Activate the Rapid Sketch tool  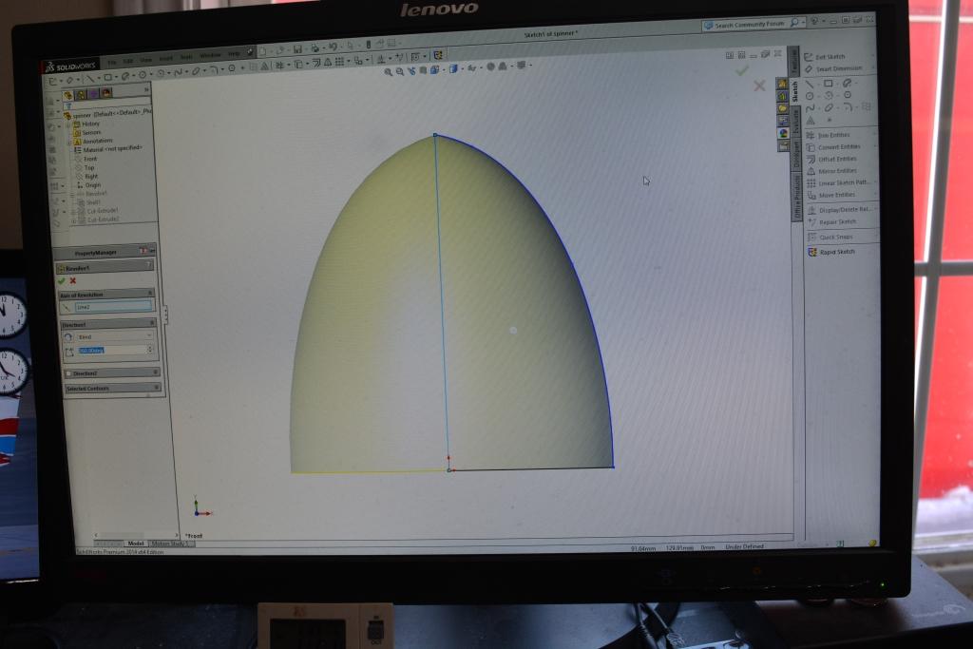tap(812, 252)
